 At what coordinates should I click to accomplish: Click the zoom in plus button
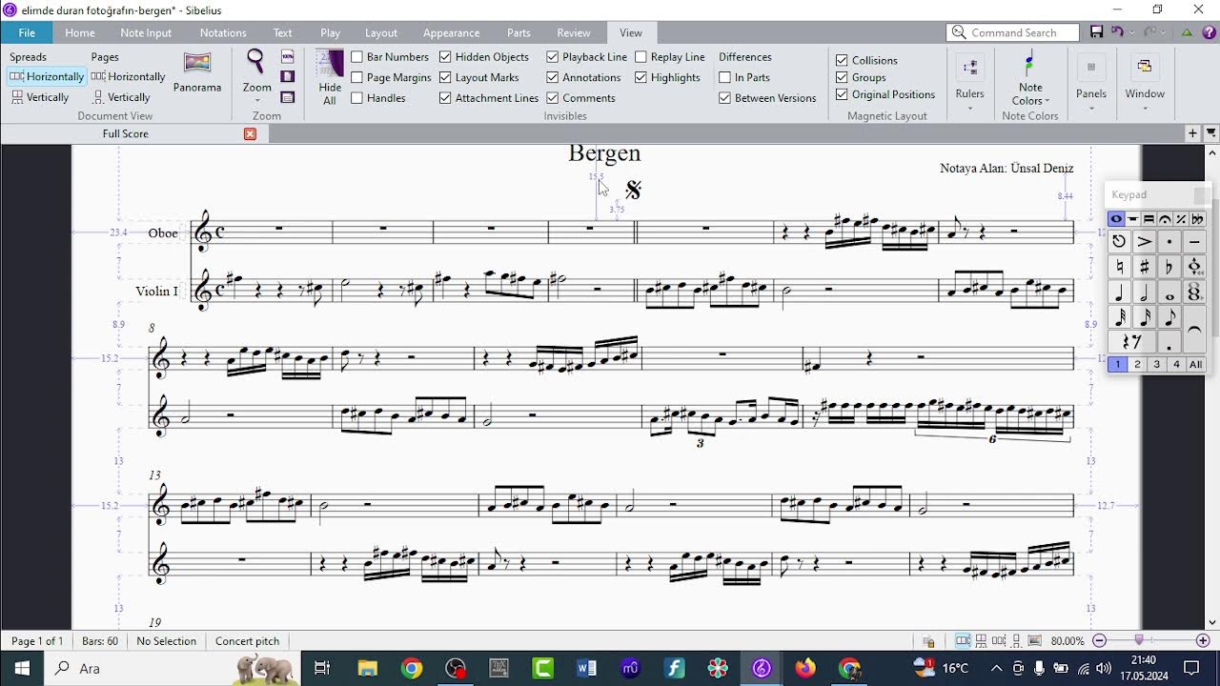(1203, 641)
